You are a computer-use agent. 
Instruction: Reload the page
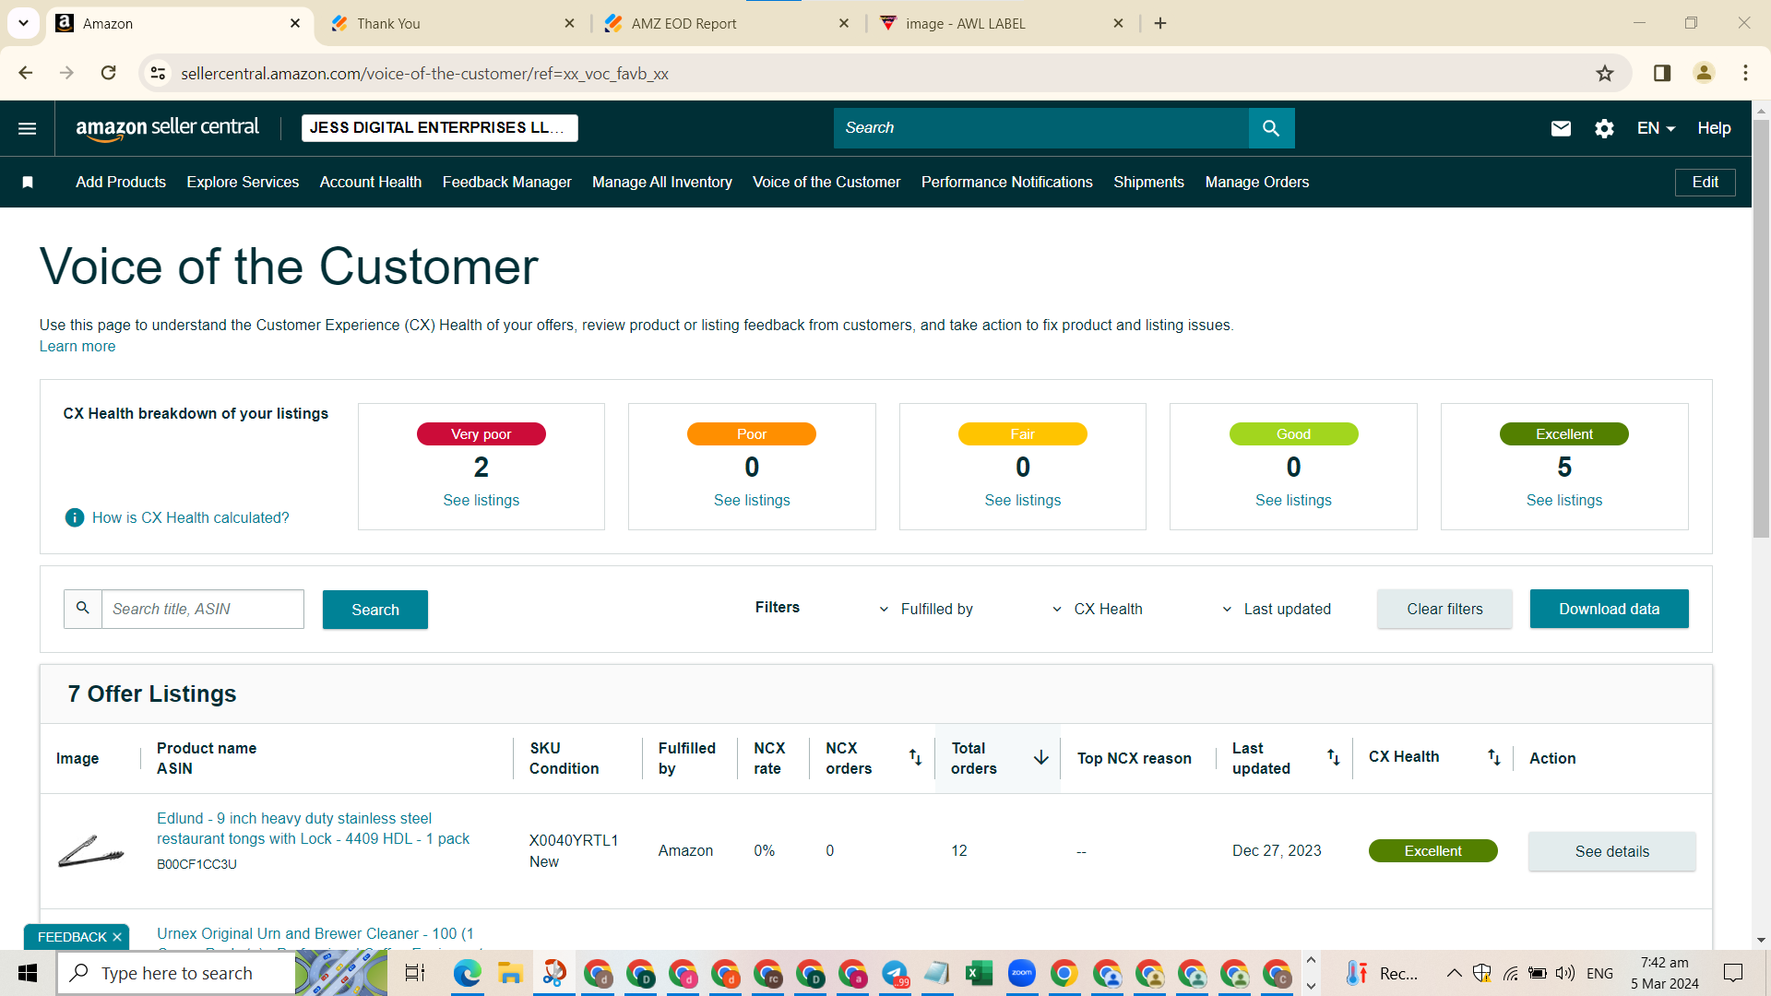(x=108, y=73)
